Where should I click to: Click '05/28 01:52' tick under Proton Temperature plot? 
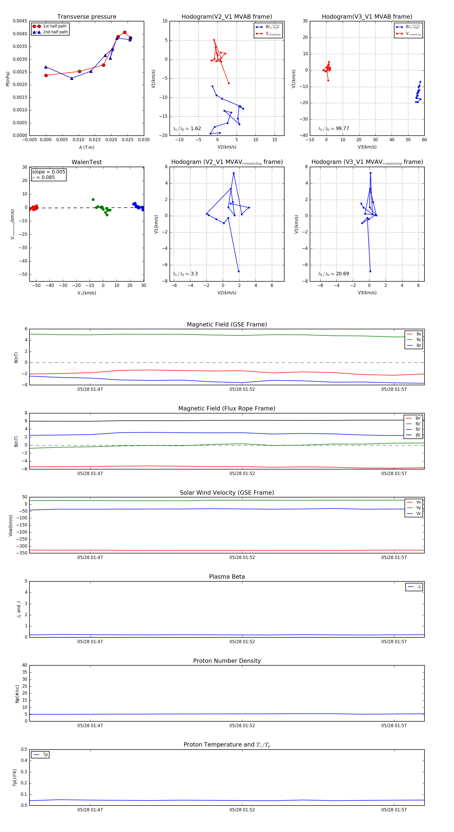[x=242, y=810]
